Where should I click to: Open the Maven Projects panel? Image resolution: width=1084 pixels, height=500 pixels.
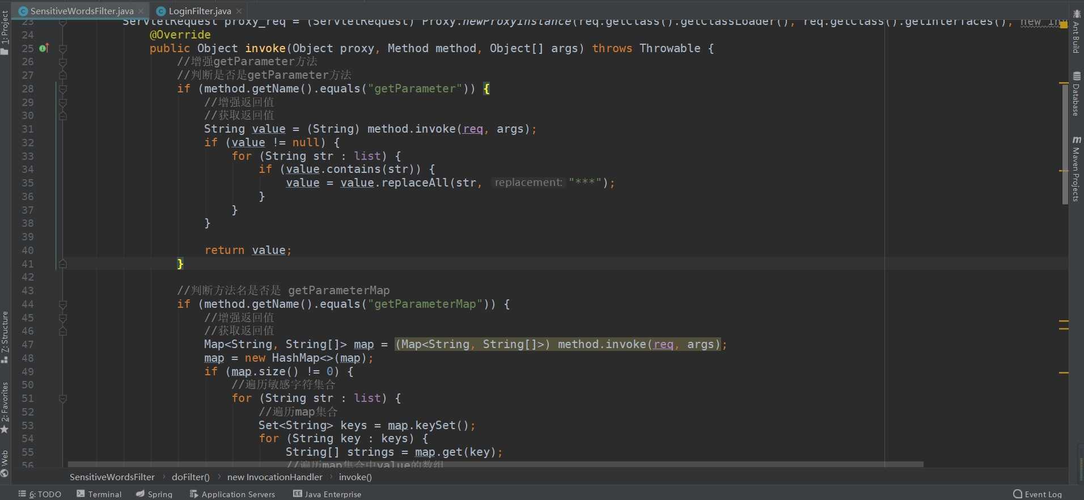[x=1076, y=168]
